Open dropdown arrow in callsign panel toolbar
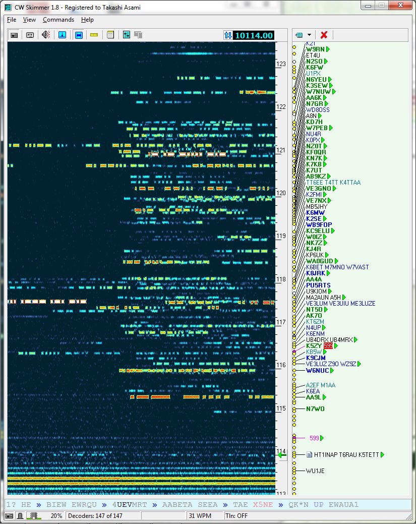Image resolution: width=416 pixels, height=524 pixels. [309, 35]
